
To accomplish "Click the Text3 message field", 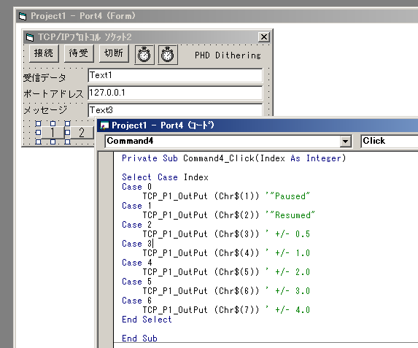I will click(x=175, y=110).
